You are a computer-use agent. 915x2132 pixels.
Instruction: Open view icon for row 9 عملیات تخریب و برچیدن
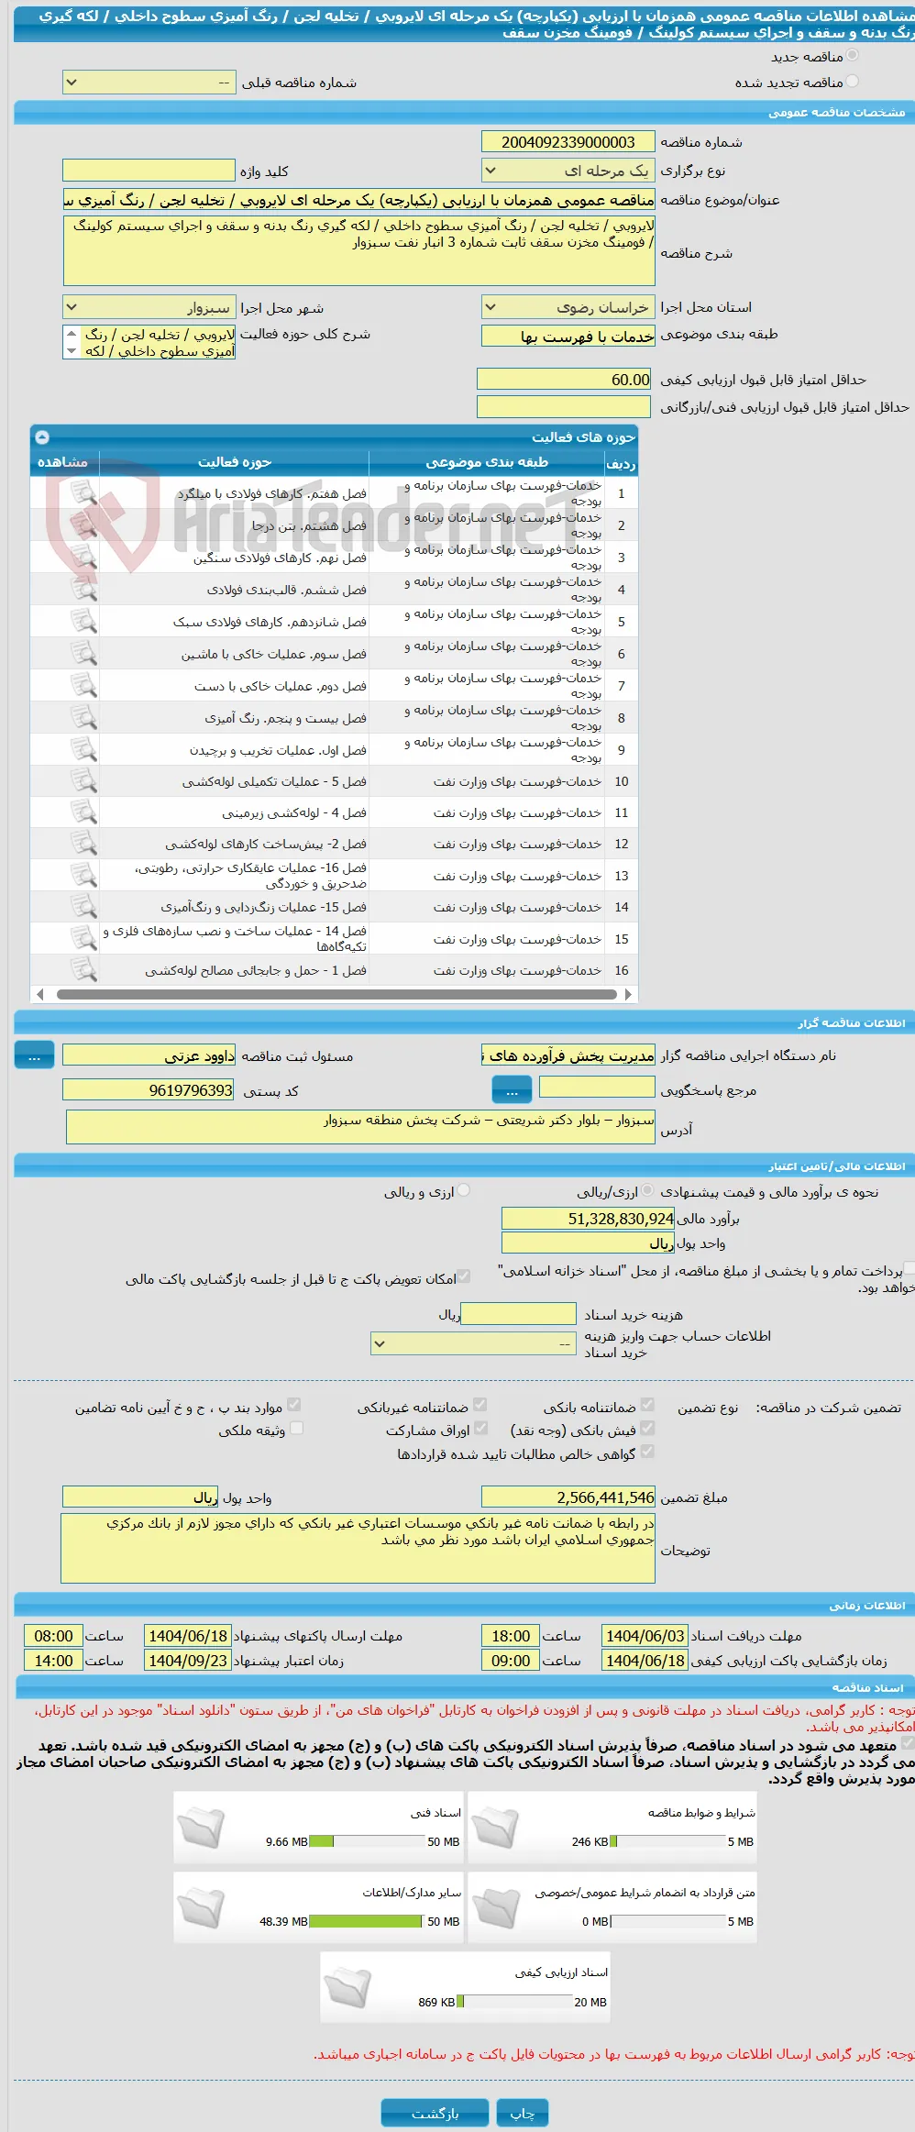click(83, 750)
